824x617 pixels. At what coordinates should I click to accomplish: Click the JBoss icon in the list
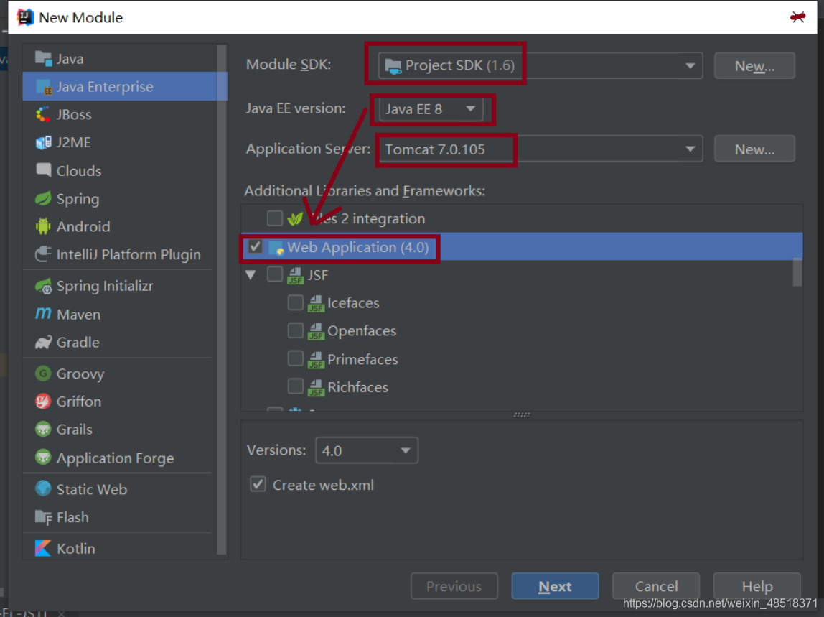(43, 115)
